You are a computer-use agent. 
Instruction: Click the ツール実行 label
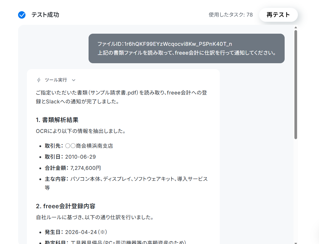(x=56, y=80)
